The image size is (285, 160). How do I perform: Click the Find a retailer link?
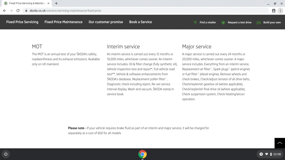pos(208,22)
